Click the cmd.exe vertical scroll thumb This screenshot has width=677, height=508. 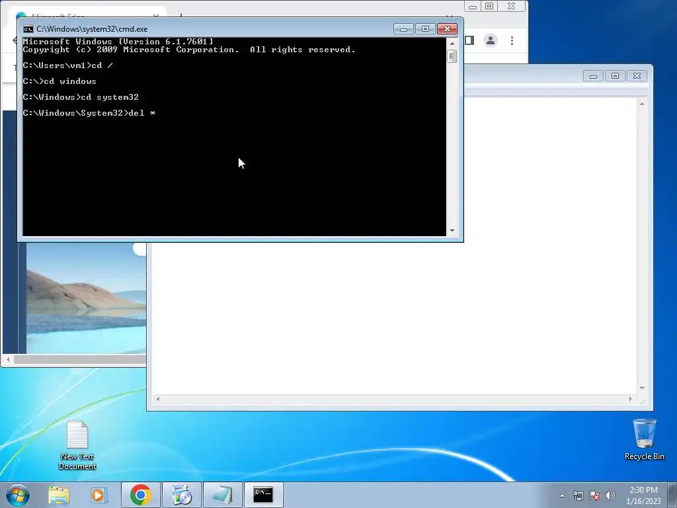(x=452, y=56)
